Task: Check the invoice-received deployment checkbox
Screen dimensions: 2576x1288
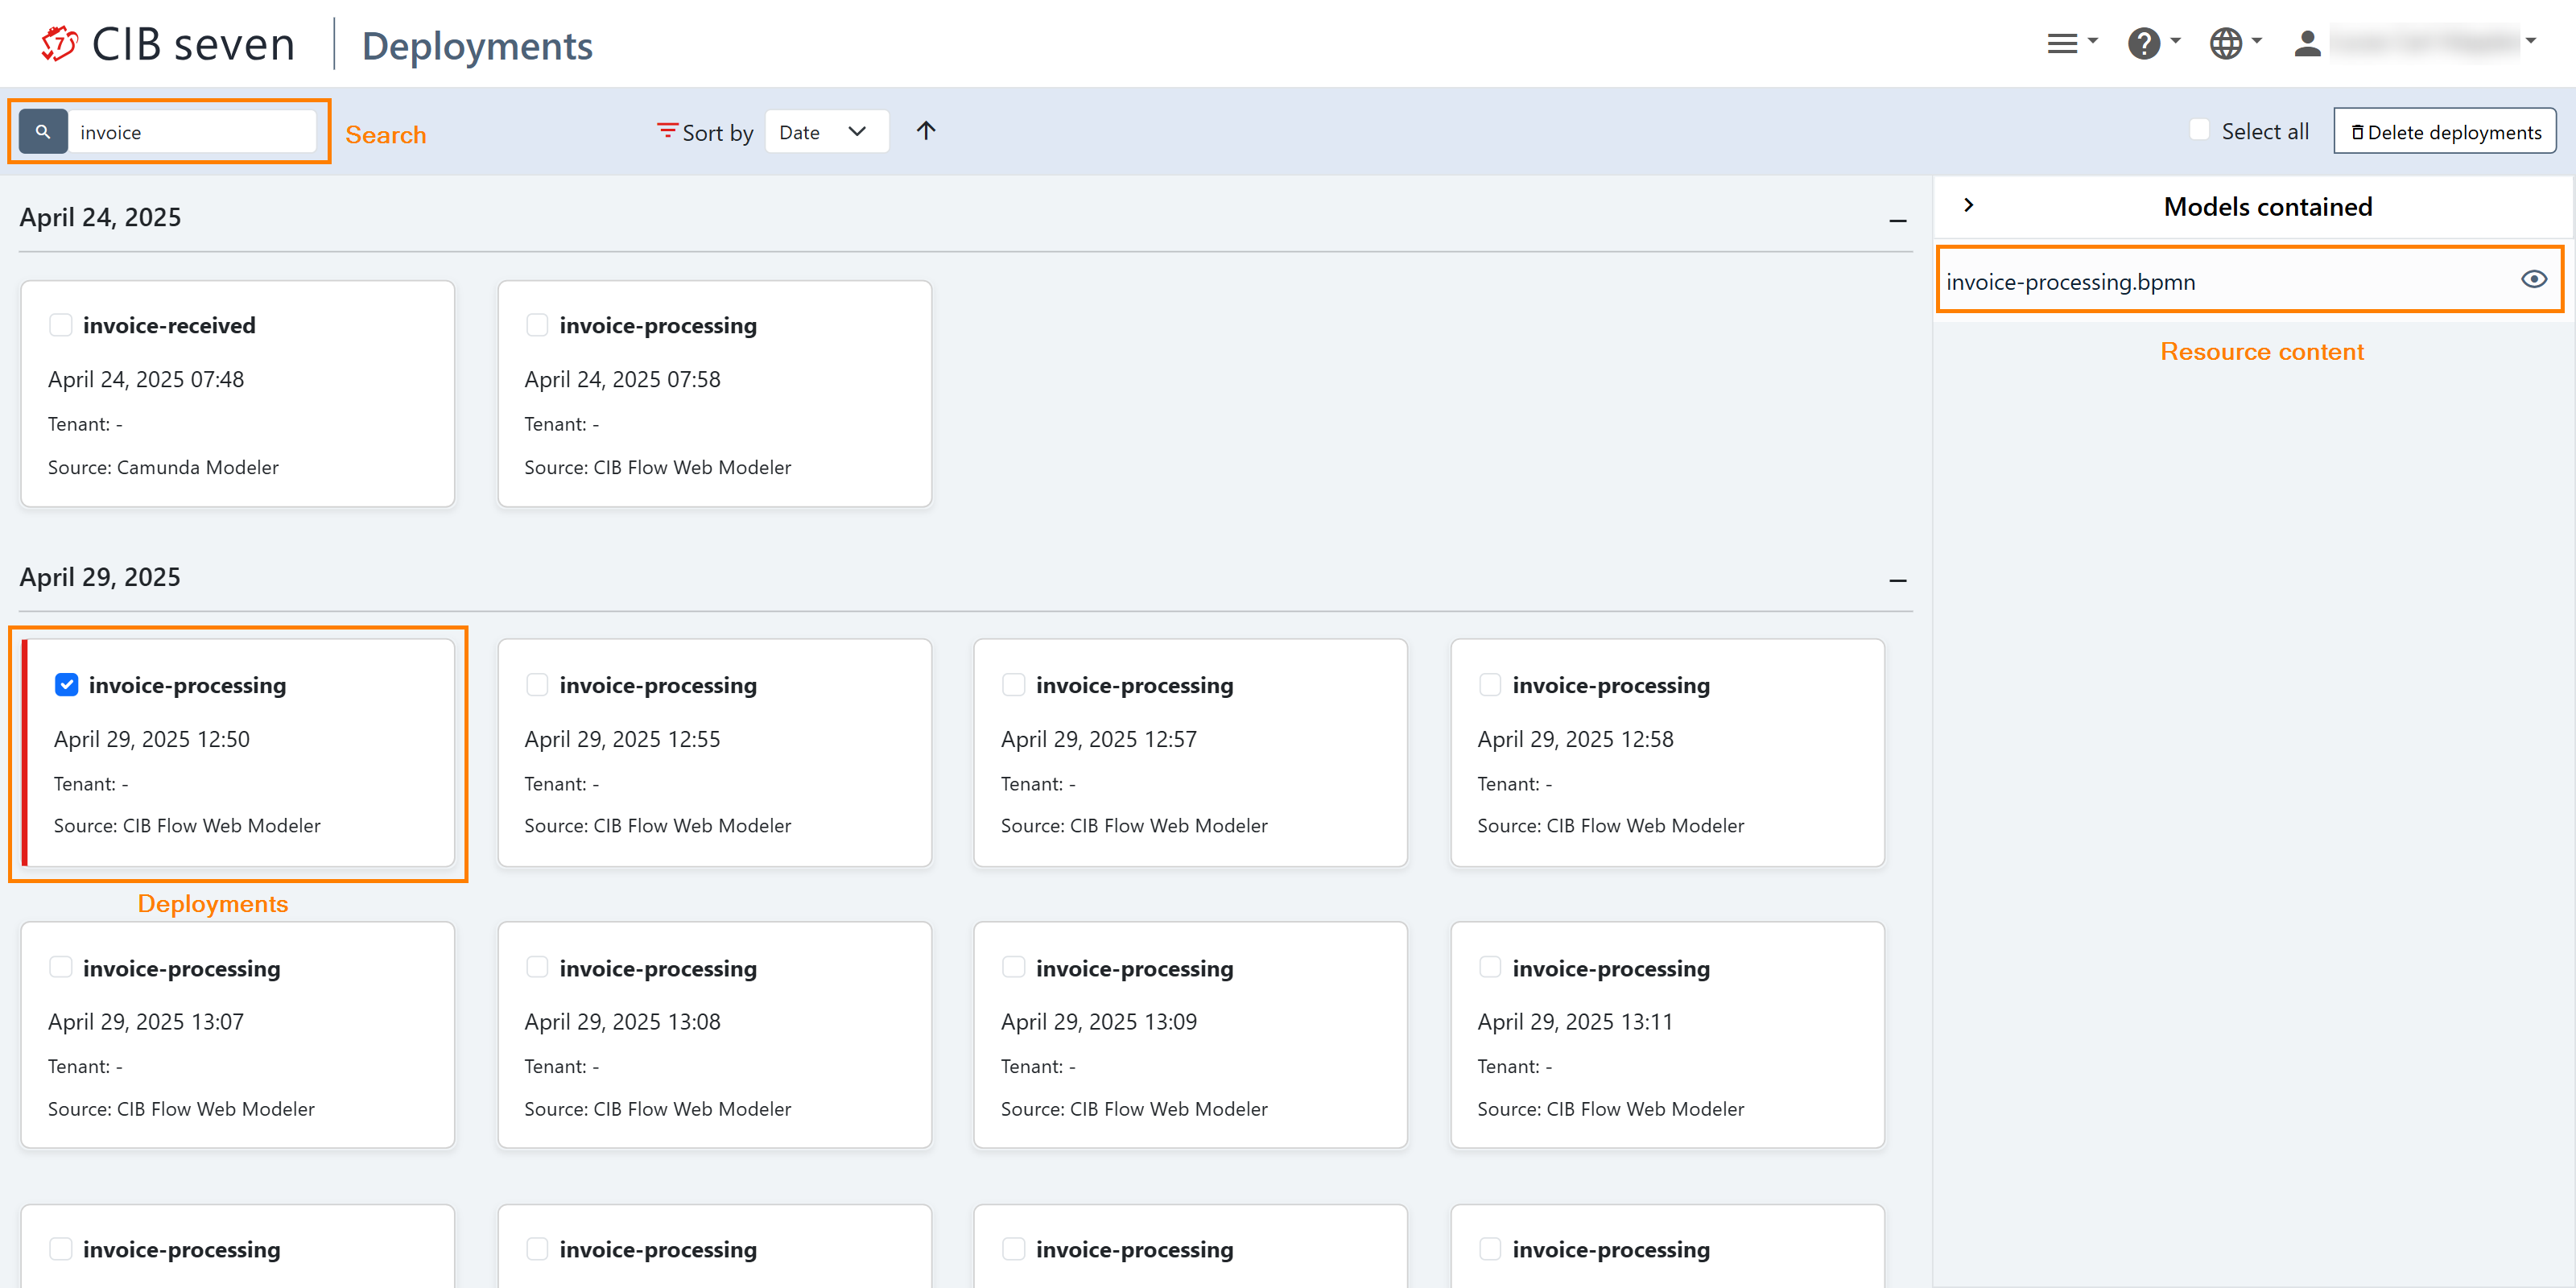Action: click(x=61, y=325)
